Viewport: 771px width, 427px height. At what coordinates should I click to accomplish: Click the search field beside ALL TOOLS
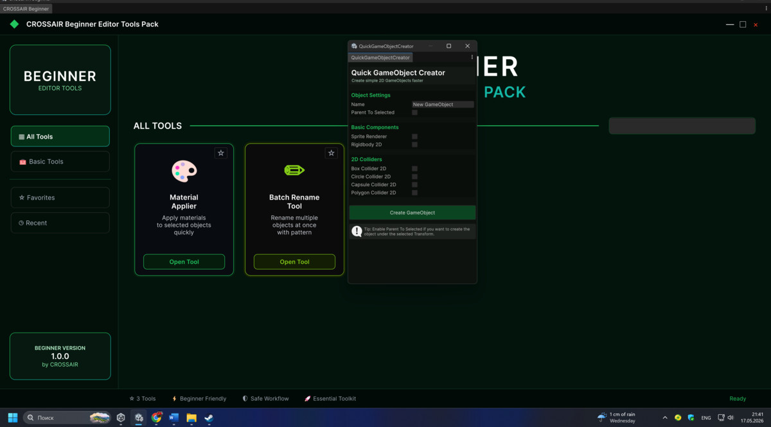682,126
